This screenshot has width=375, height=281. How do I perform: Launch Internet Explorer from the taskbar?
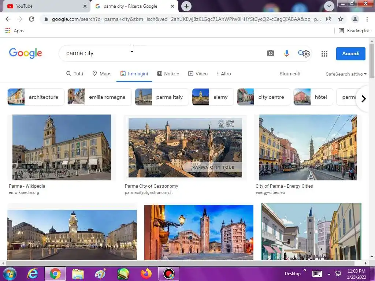(32, 274)
